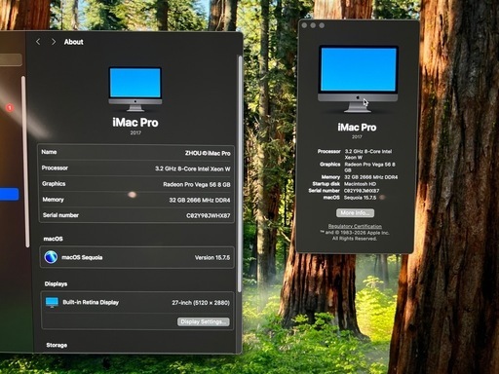Click the red notification badge in sidebar
499x374 pixels.
coord(10,107)
